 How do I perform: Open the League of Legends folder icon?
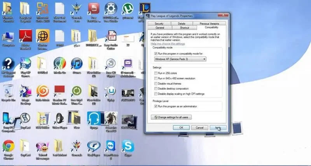[x=25, y=9]
